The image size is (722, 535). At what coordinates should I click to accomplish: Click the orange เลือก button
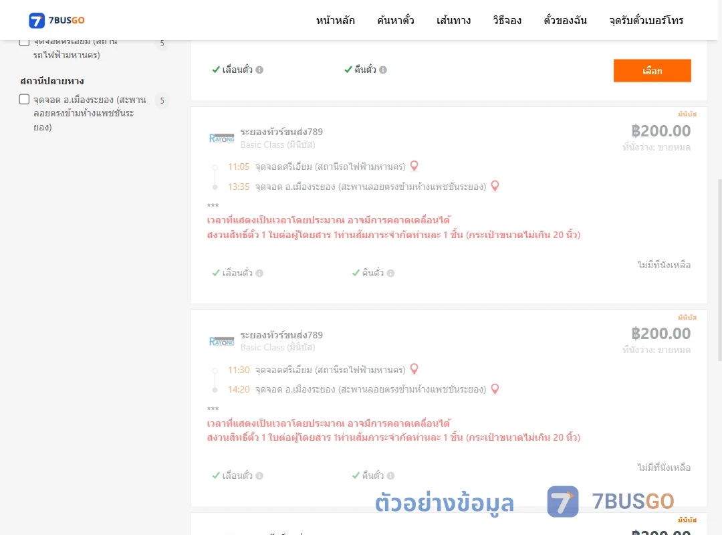click(652, 70)
